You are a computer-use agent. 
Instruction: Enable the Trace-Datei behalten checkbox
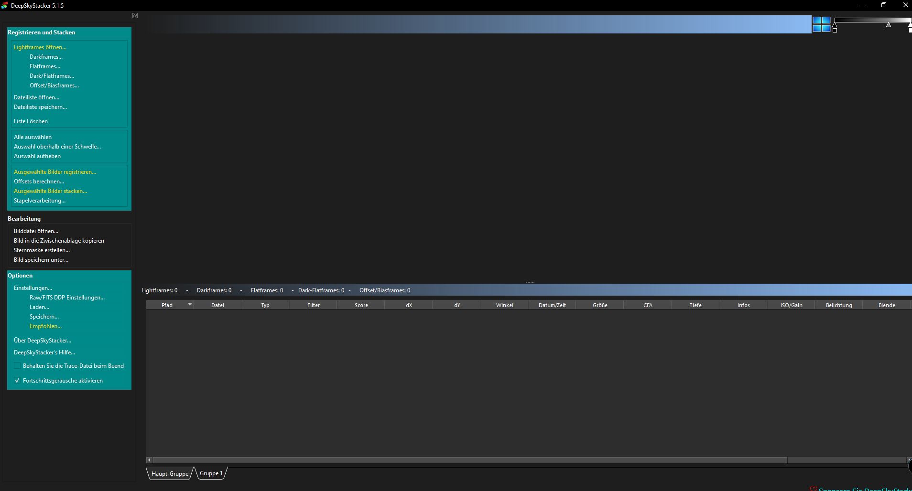tap(17, 366)
